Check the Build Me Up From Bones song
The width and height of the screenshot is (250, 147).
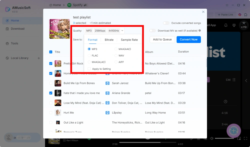[x=51, y=83]
